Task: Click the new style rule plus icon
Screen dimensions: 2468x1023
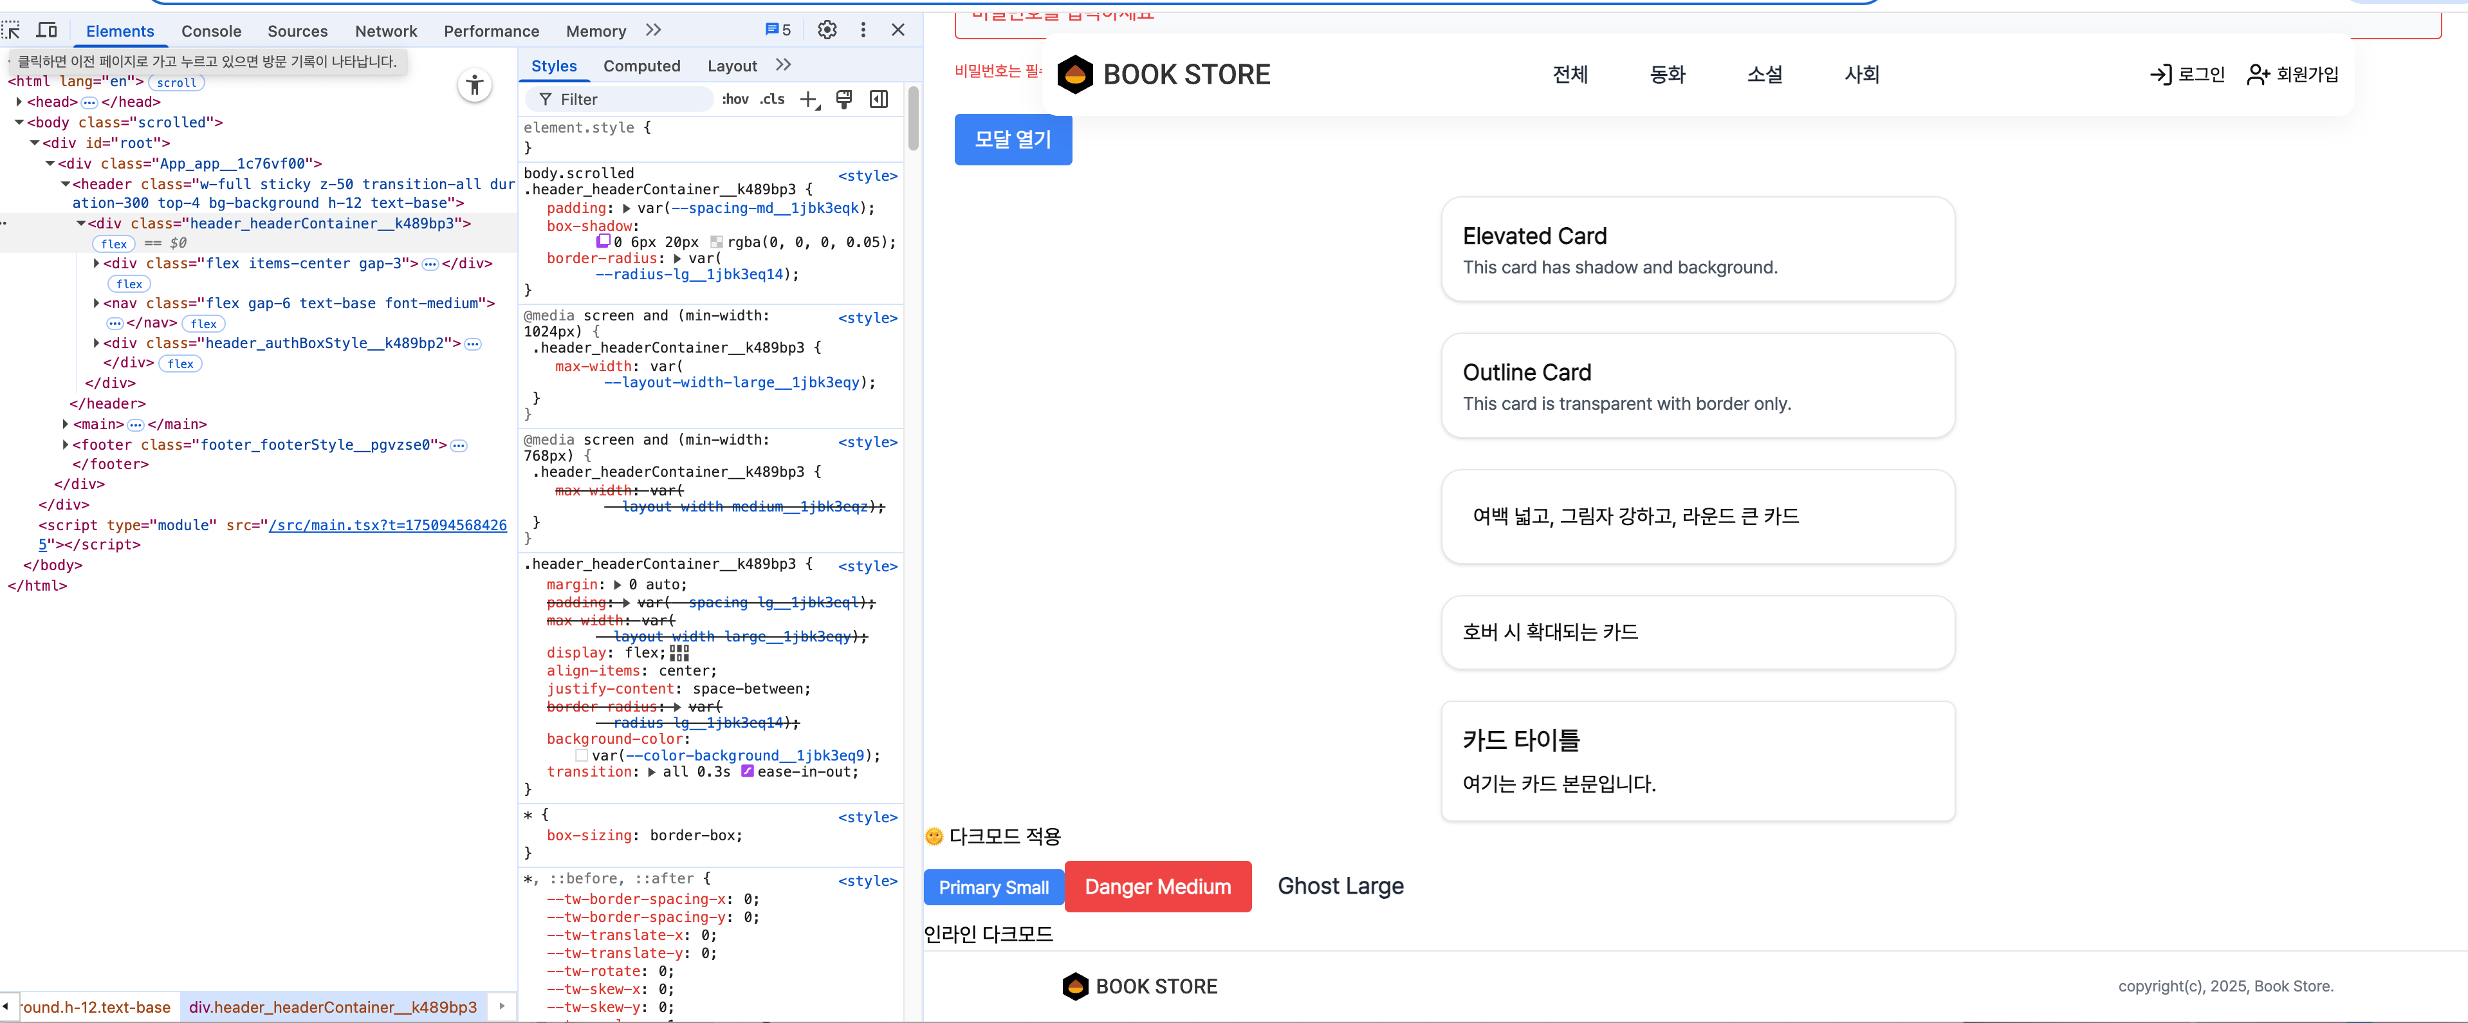Action: [x=809, y=100]
